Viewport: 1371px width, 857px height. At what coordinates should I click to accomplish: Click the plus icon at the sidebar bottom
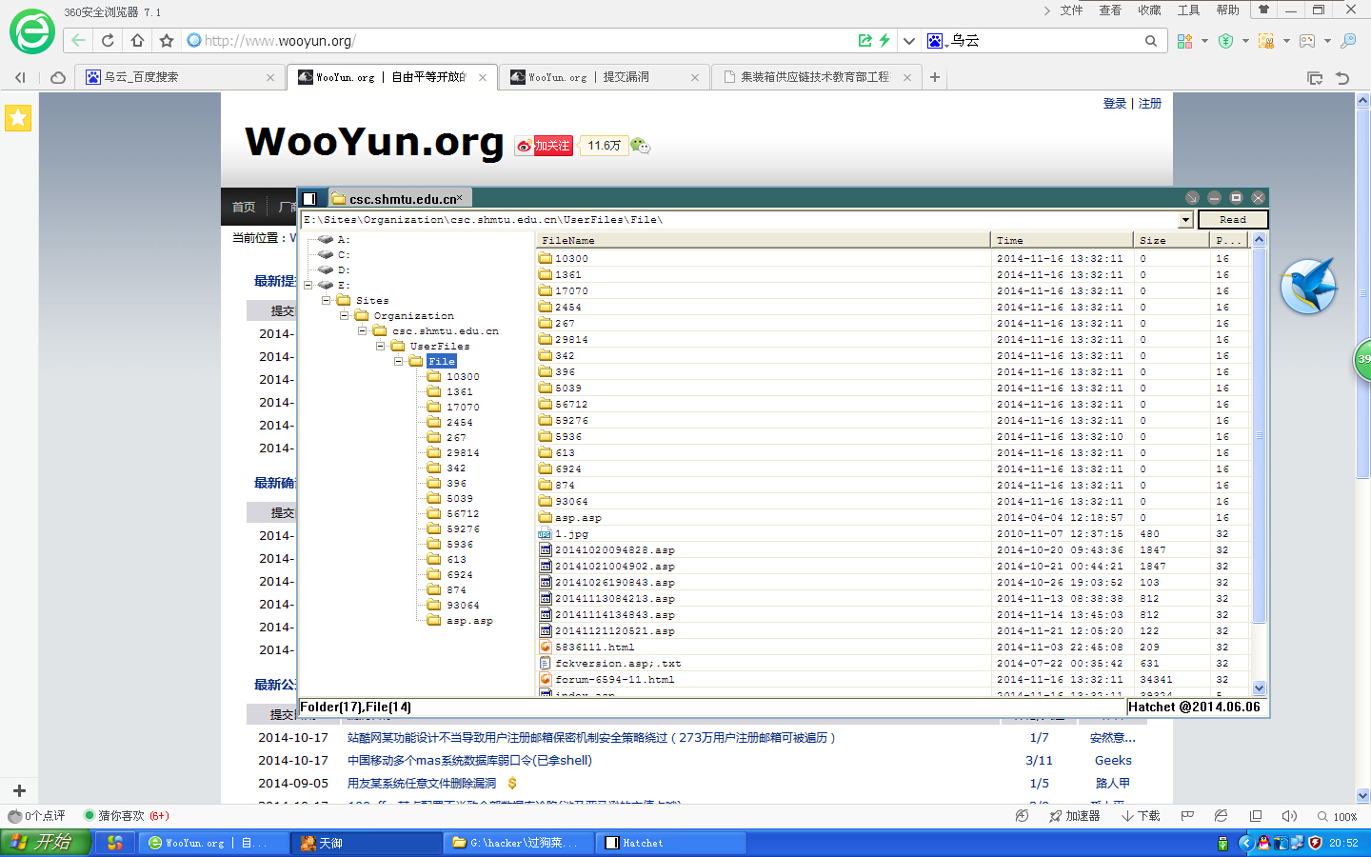tap(19, 790)
